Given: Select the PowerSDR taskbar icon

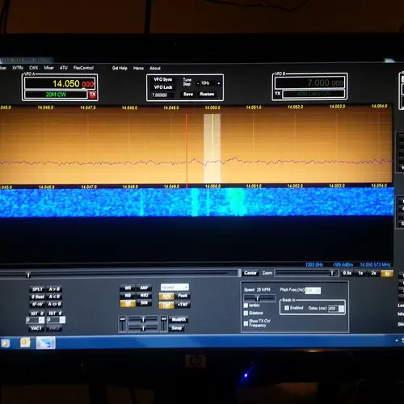Looking at the screenshot, I should (x=45, y=343).
